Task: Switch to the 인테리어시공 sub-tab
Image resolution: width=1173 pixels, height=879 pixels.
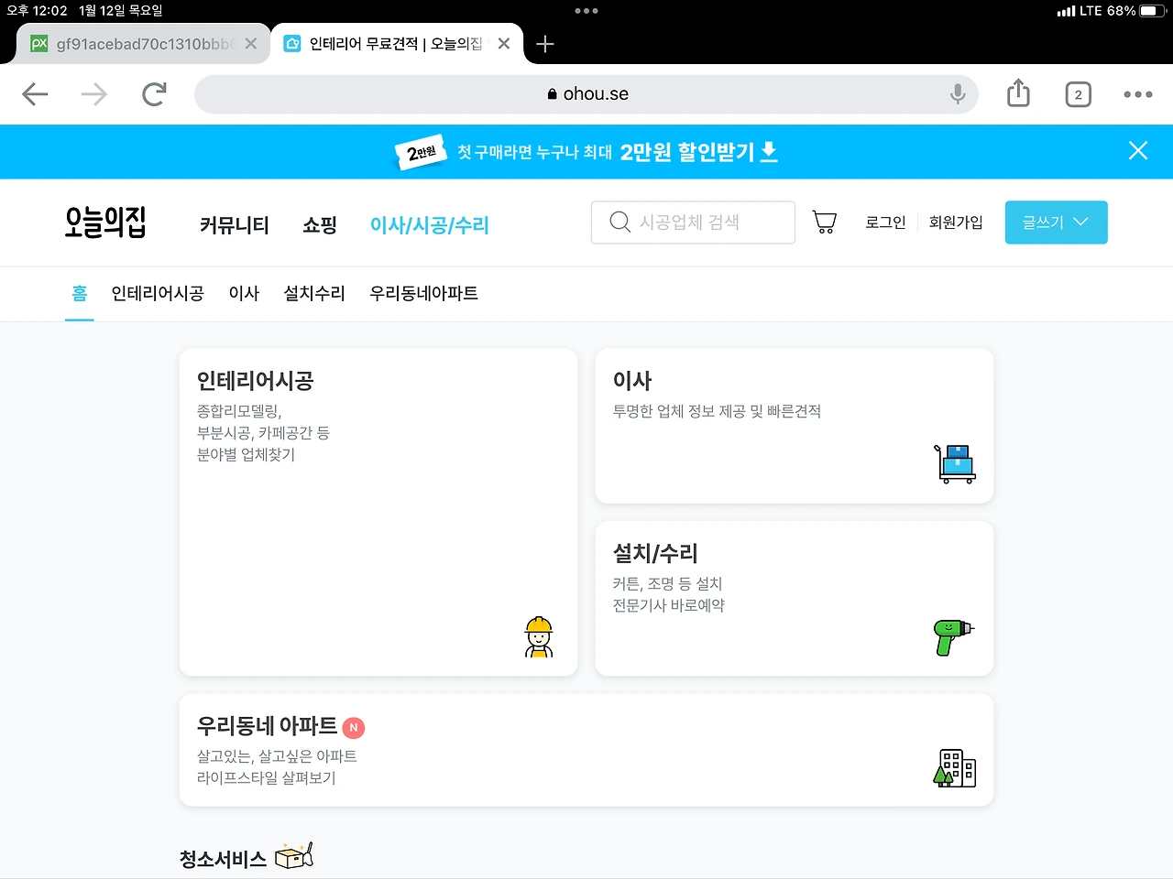Action: [x=158, y=294]
